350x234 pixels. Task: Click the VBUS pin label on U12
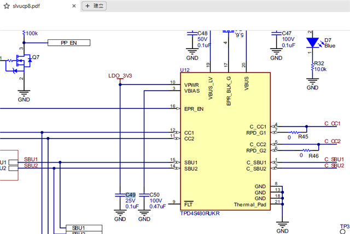coord(247,83)
